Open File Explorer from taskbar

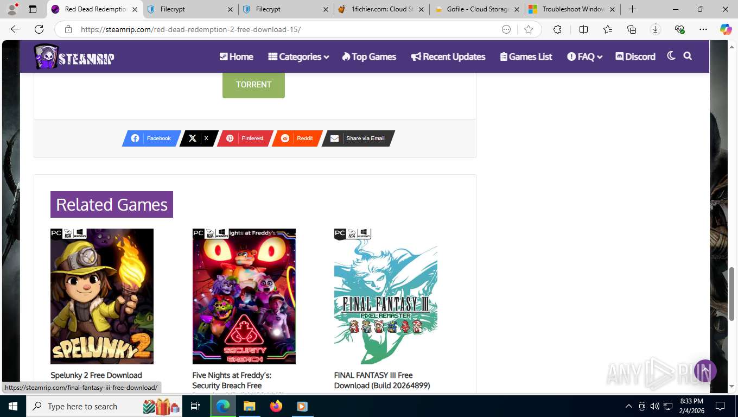pyautogui.click(x=249, y=406)
